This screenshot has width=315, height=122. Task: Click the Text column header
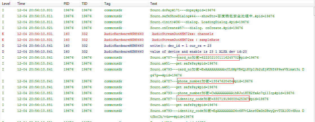(231, 3)
